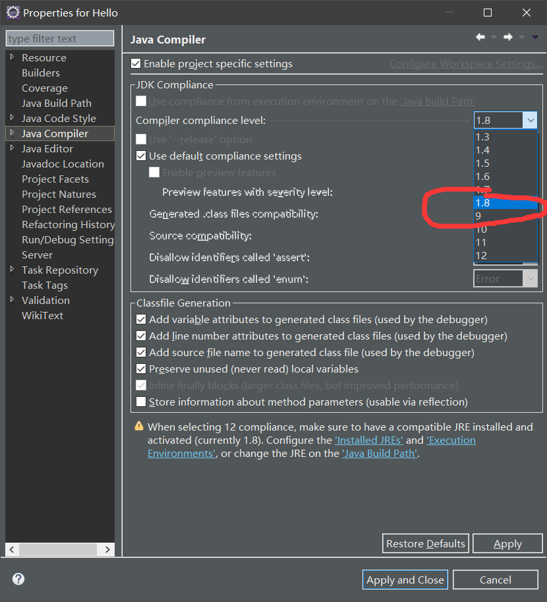The height and width of the screenshot is (602, 547).
Task: Click the forward navigation arrow icon
Action: click(x=508, y=37)
